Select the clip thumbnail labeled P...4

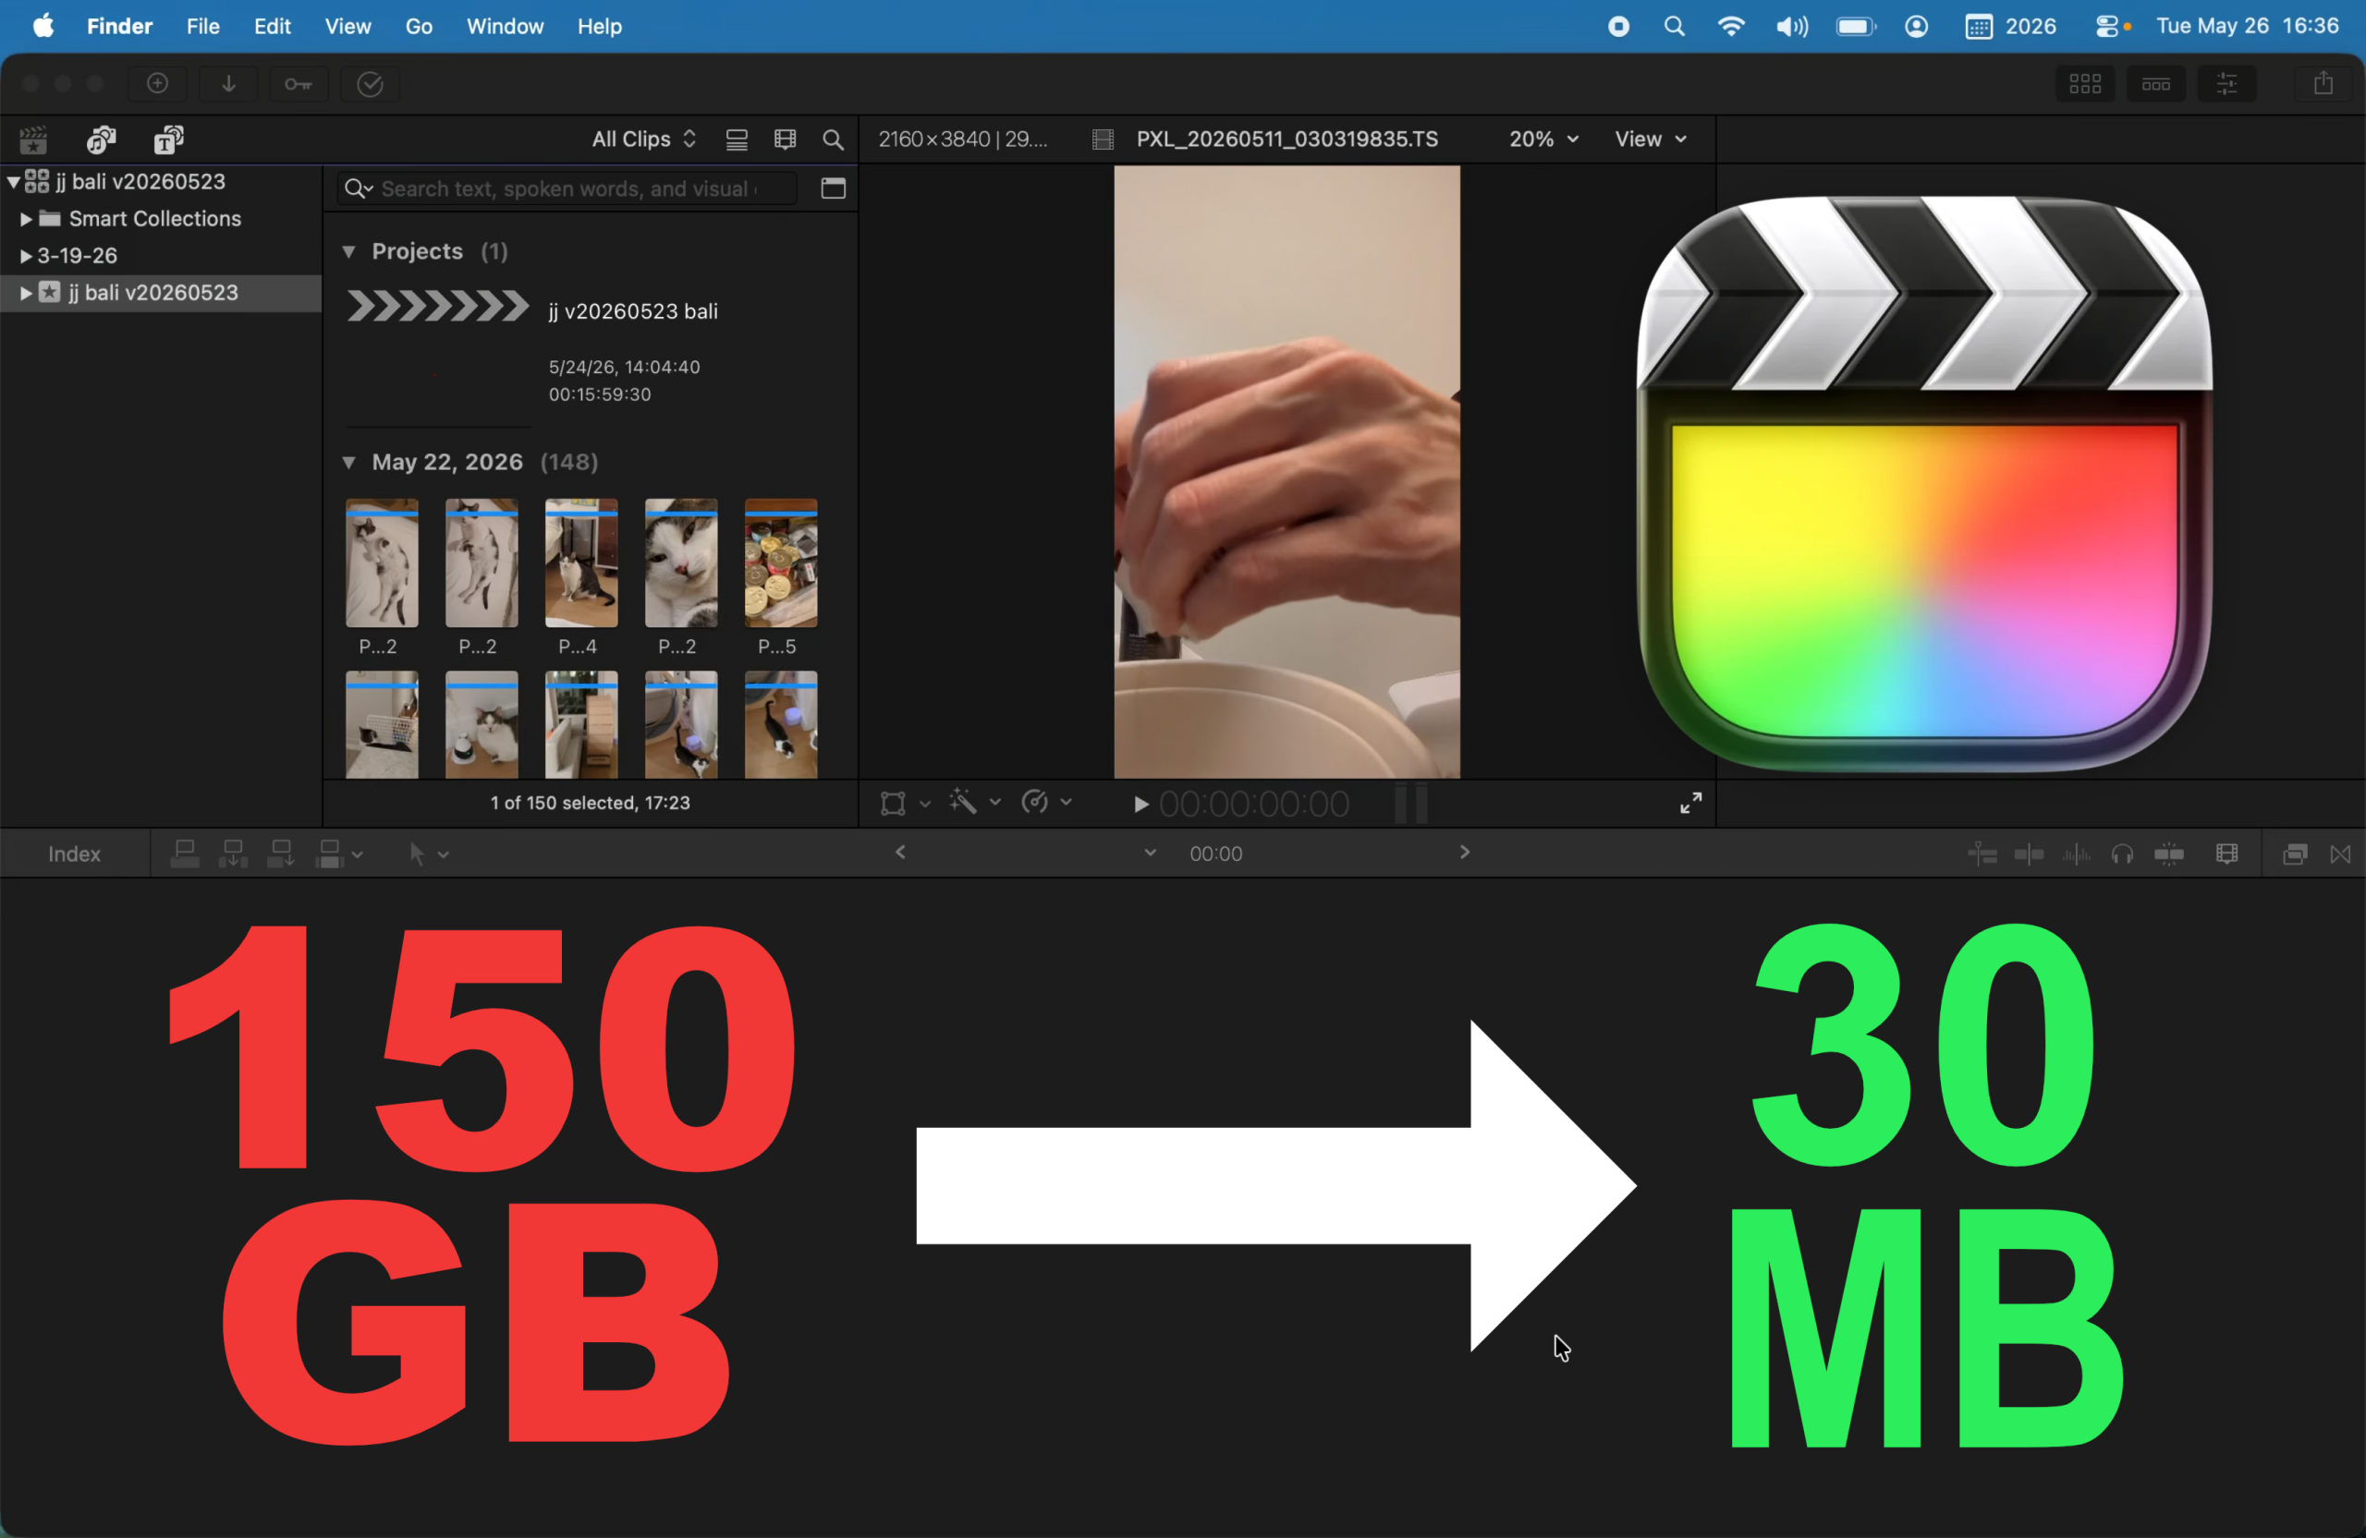pyautogui.click(x=581, y=563)
